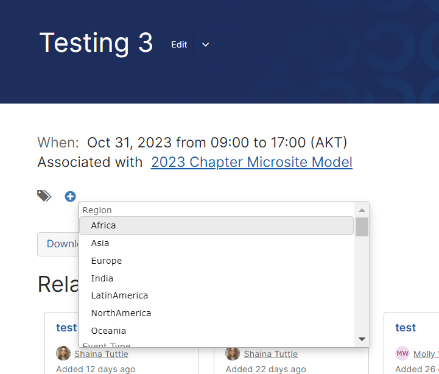Pick India from the Region list
Screen dimensions: 439x374
pyautogui.click(x=102, y=278)
